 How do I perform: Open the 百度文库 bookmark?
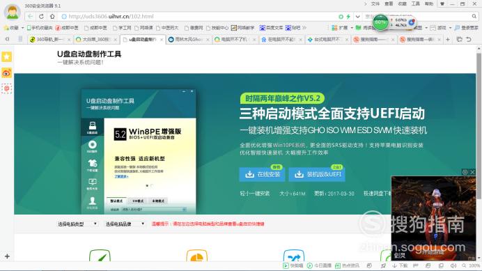click(271, 28)
